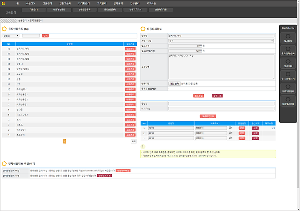Click the 상품정보백업 button
Image resolution: width=300 pixels, height=211 pixels.
(123, 171)
